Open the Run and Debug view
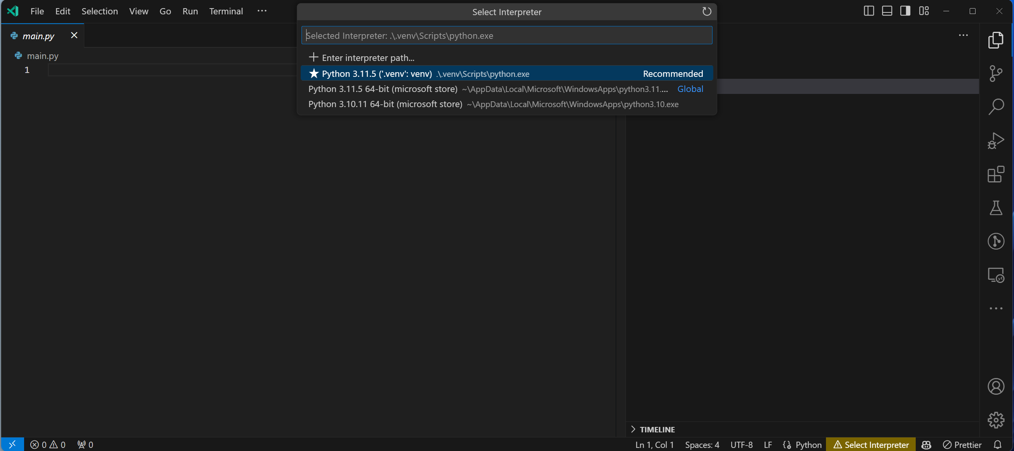Image resolution: width=1014 pixels, height=451 pixels. coord(996,140)
